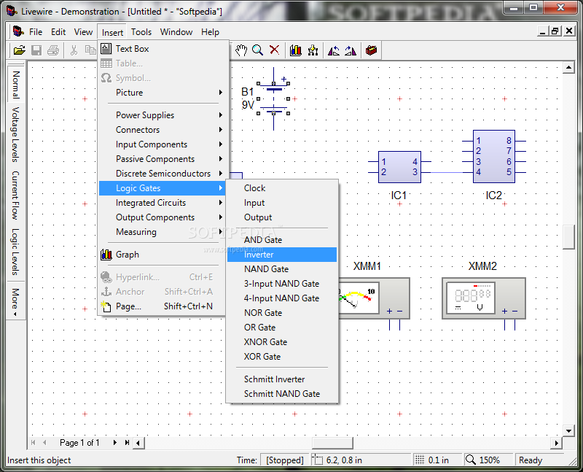Click horizontal scrollbar right arrow
Screen dimensions: 583x472
coord(556,443)
